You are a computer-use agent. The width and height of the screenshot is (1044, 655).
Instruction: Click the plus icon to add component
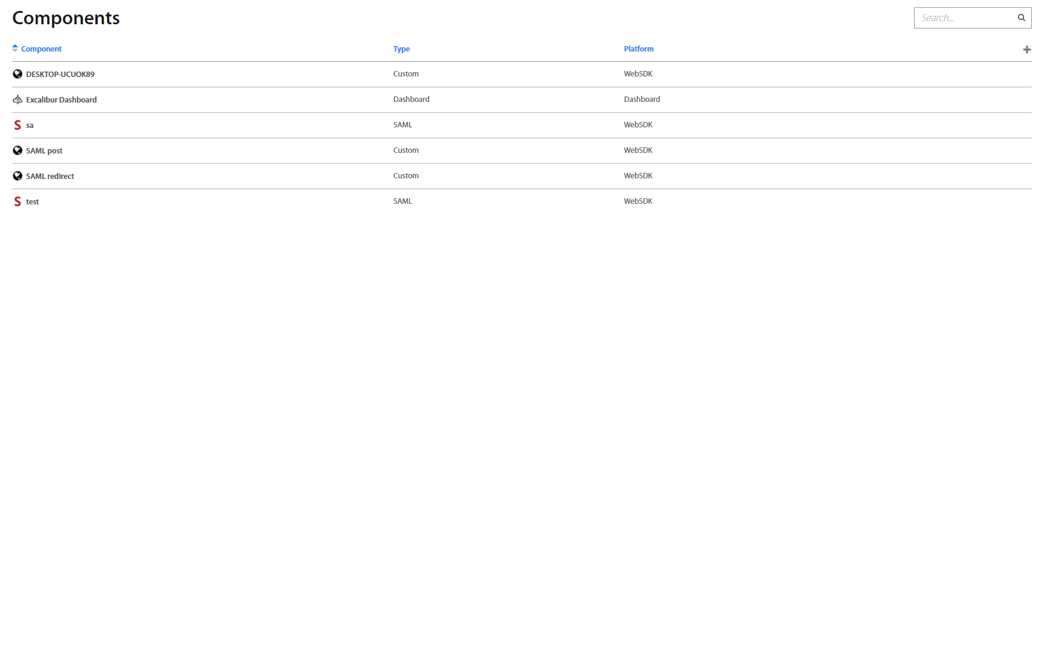[x=1026, y=50]
